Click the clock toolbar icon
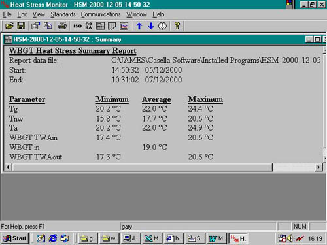 pos(162,26)
